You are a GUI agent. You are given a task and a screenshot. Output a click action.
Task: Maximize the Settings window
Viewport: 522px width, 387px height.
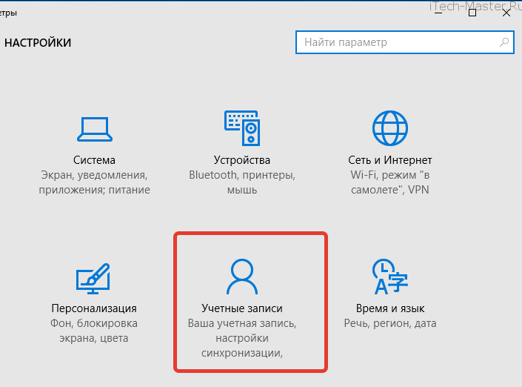[472, 13]
